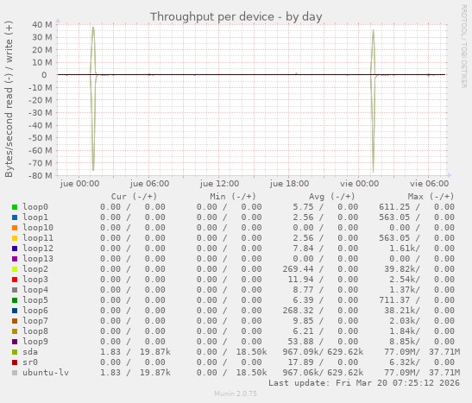Viewport: 472px width, 403px height.
Task: Click the 'Last update' timestamp line
Action: pyautogui.click(x=364, y=383)
